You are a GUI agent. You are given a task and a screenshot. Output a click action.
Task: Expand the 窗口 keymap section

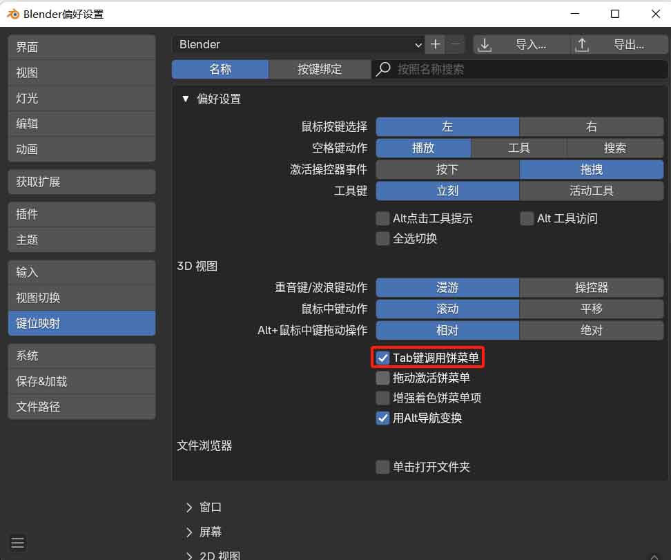tap(188, 508)
